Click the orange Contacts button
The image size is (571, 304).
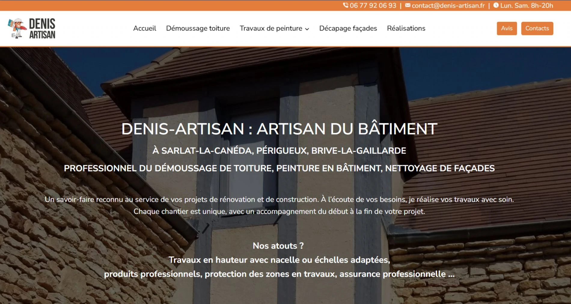537,28
